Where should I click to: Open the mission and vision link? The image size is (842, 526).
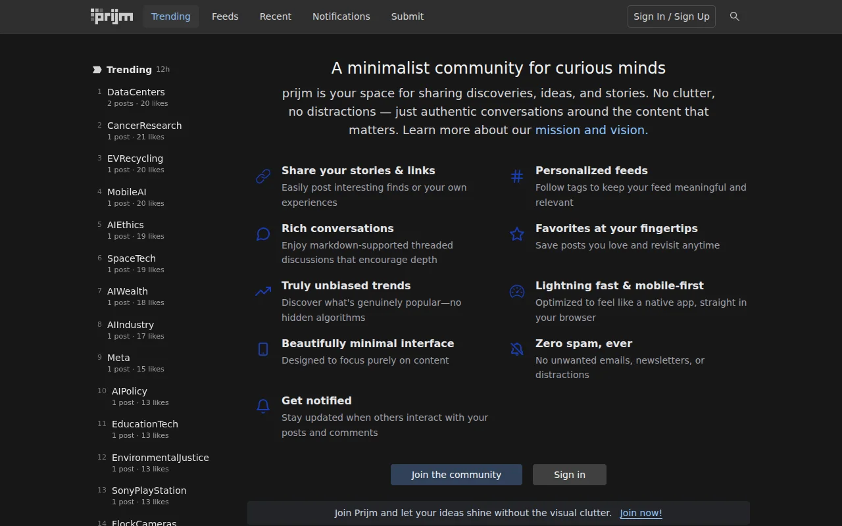point(591,130)
